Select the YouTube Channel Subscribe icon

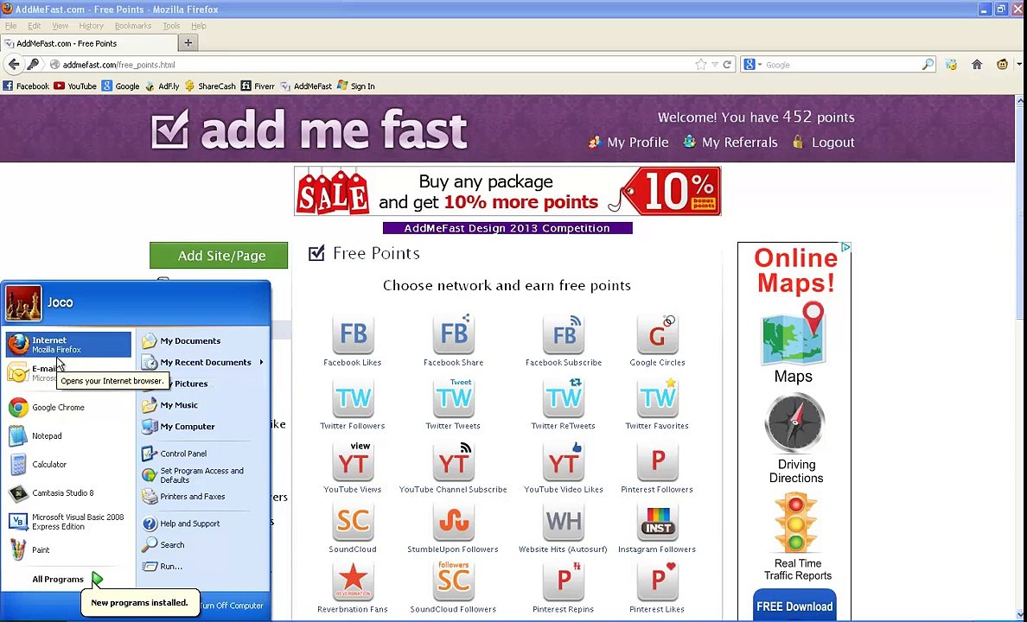[453, 461]
